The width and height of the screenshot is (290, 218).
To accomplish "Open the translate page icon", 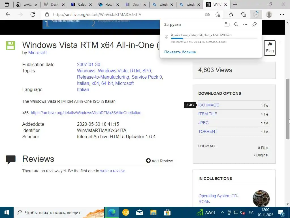I will 207,14.
